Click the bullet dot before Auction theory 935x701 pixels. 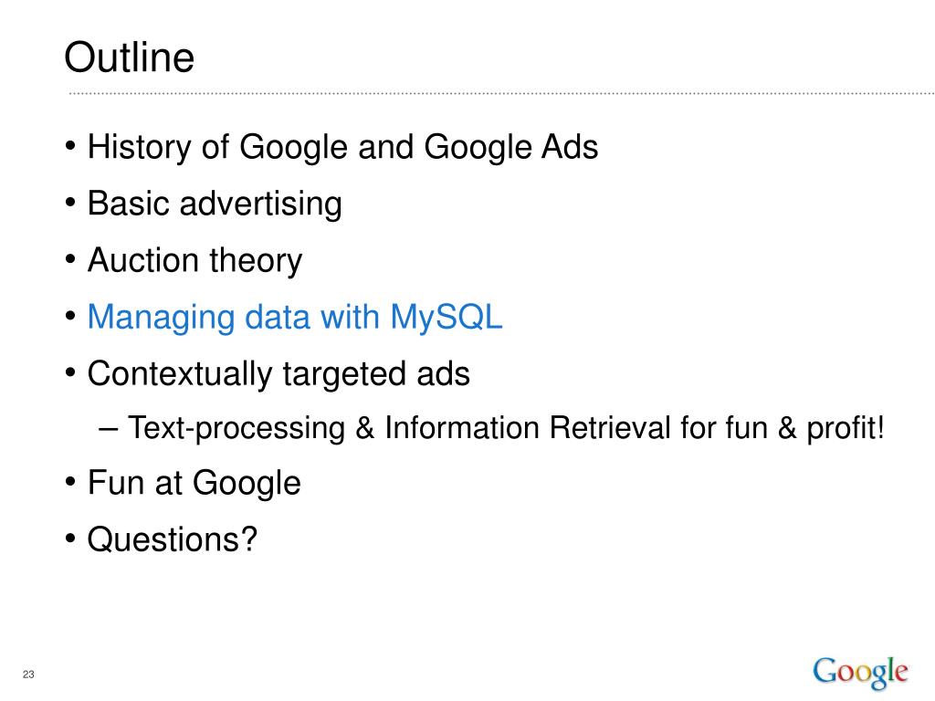point(70,260)
